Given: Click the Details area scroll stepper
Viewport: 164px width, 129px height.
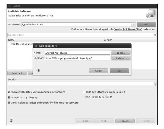Looking at the screenshot, I should [x=155, y=84].
